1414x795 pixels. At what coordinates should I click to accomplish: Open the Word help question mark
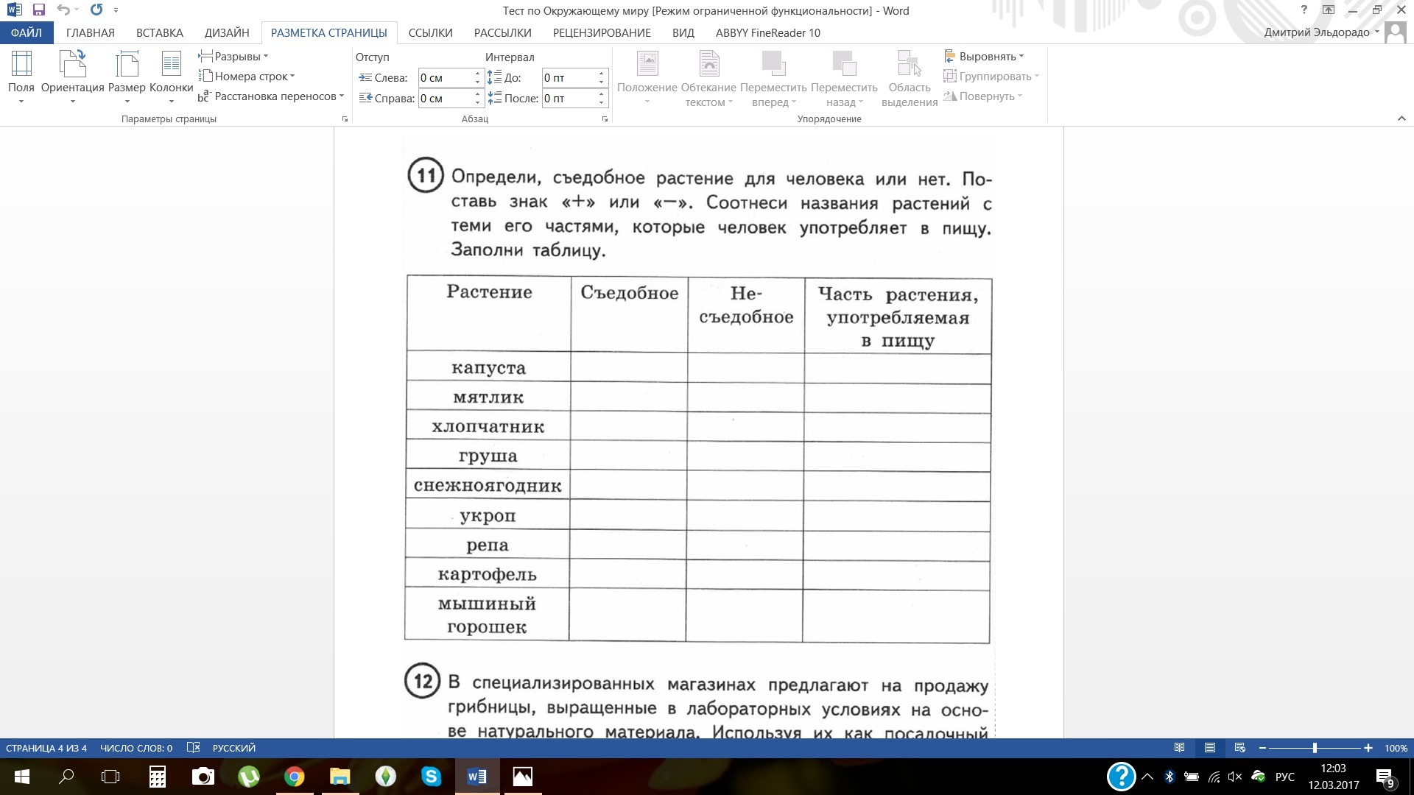pyautogui.click(x=1304, y=10)
